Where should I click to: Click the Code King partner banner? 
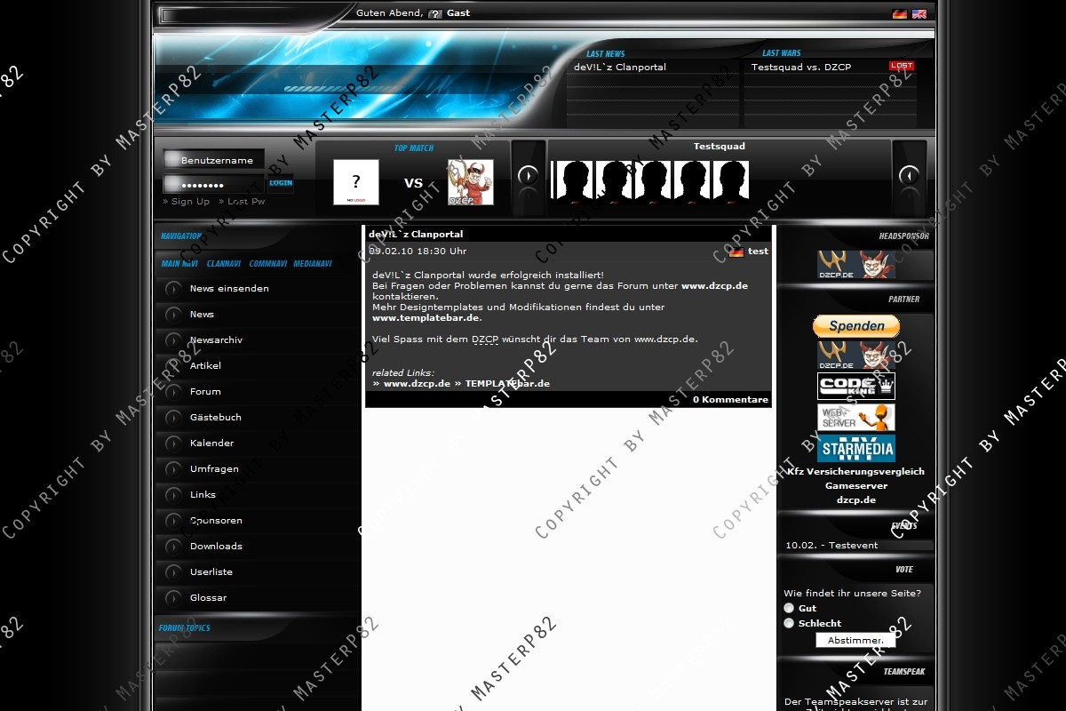coord(855,386)
